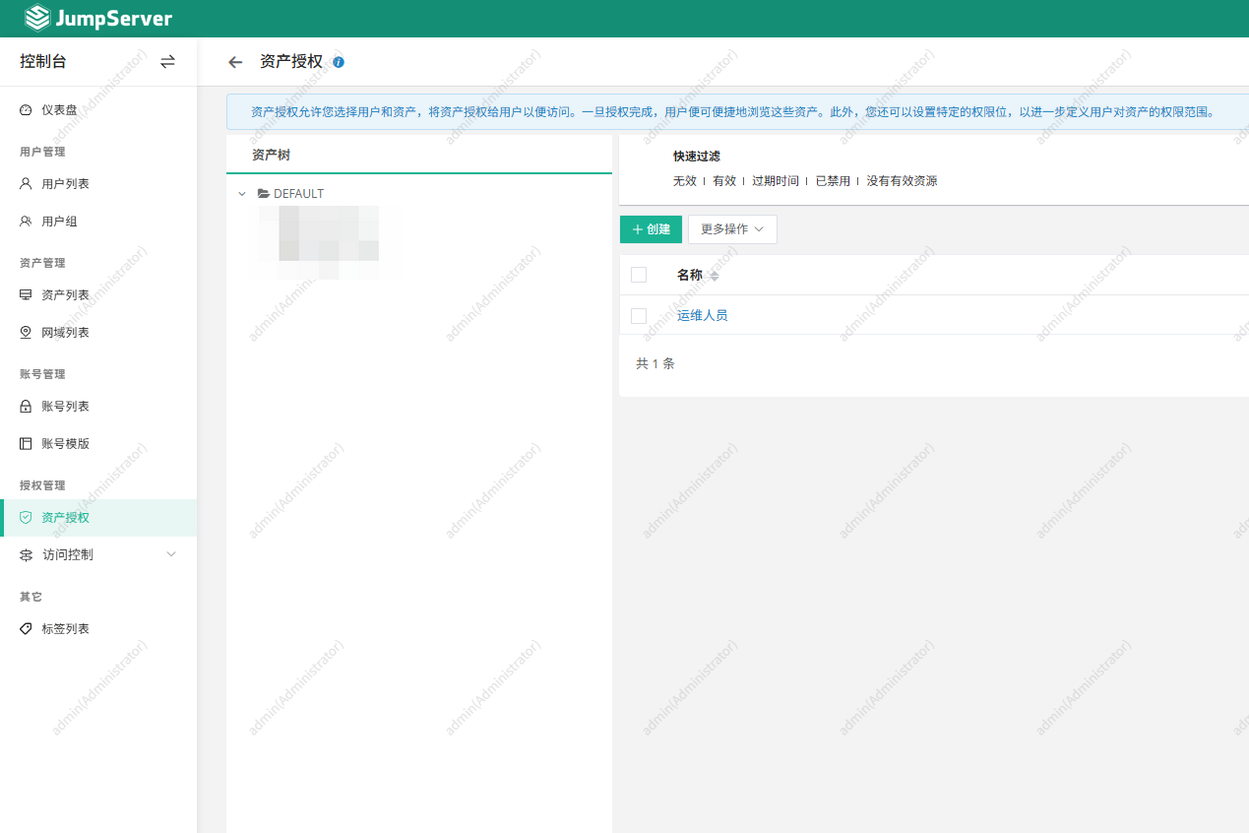Enable the 已禁用 quick filter

pyautogui.click(x=831, y=180)
